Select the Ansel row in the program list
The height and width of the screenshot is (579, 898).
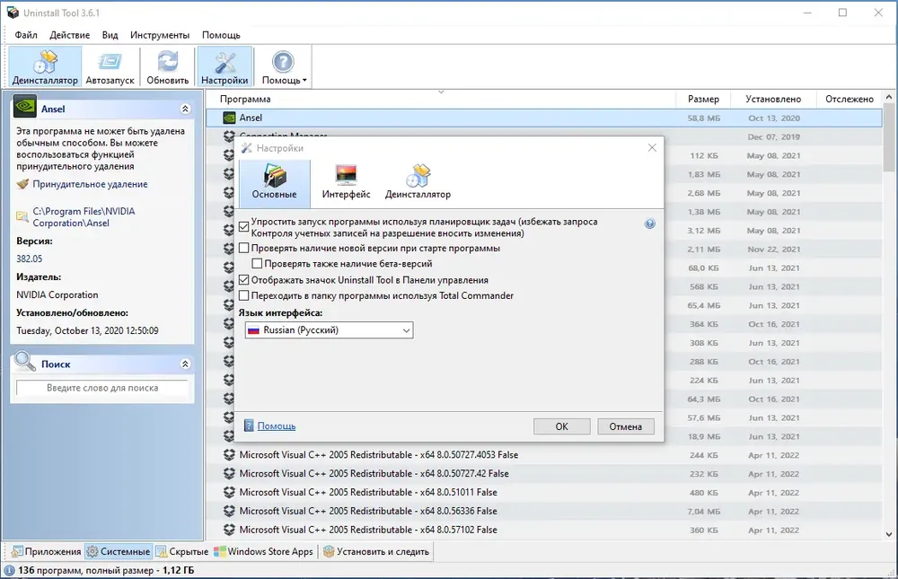coord(543,118)
